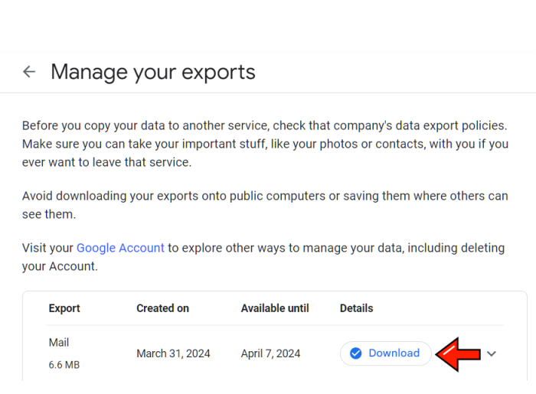The image size is (536, 394).
Task: Expand the Mail export details chevron
Action: 492,353
